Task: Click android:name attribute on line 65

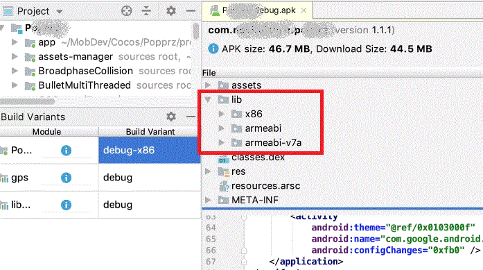Action: pos(346,239)
